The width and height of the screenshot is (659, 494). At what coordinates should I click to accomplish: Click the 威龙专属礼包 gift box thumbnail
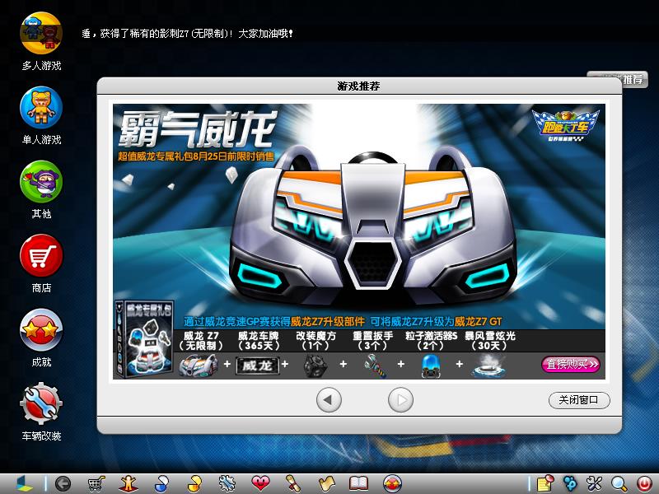coord(145,338)
